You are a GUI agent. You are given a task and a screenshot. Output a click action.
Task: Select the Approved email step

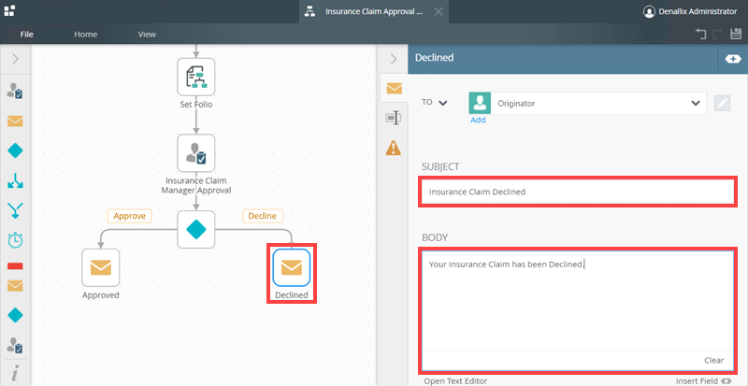point(101,268)
